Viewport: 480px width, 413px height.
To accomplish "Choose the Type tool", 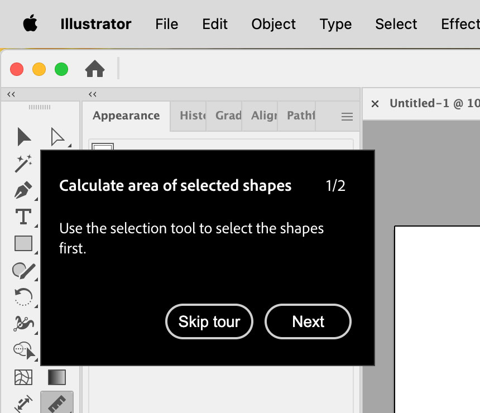I will 22,217.
